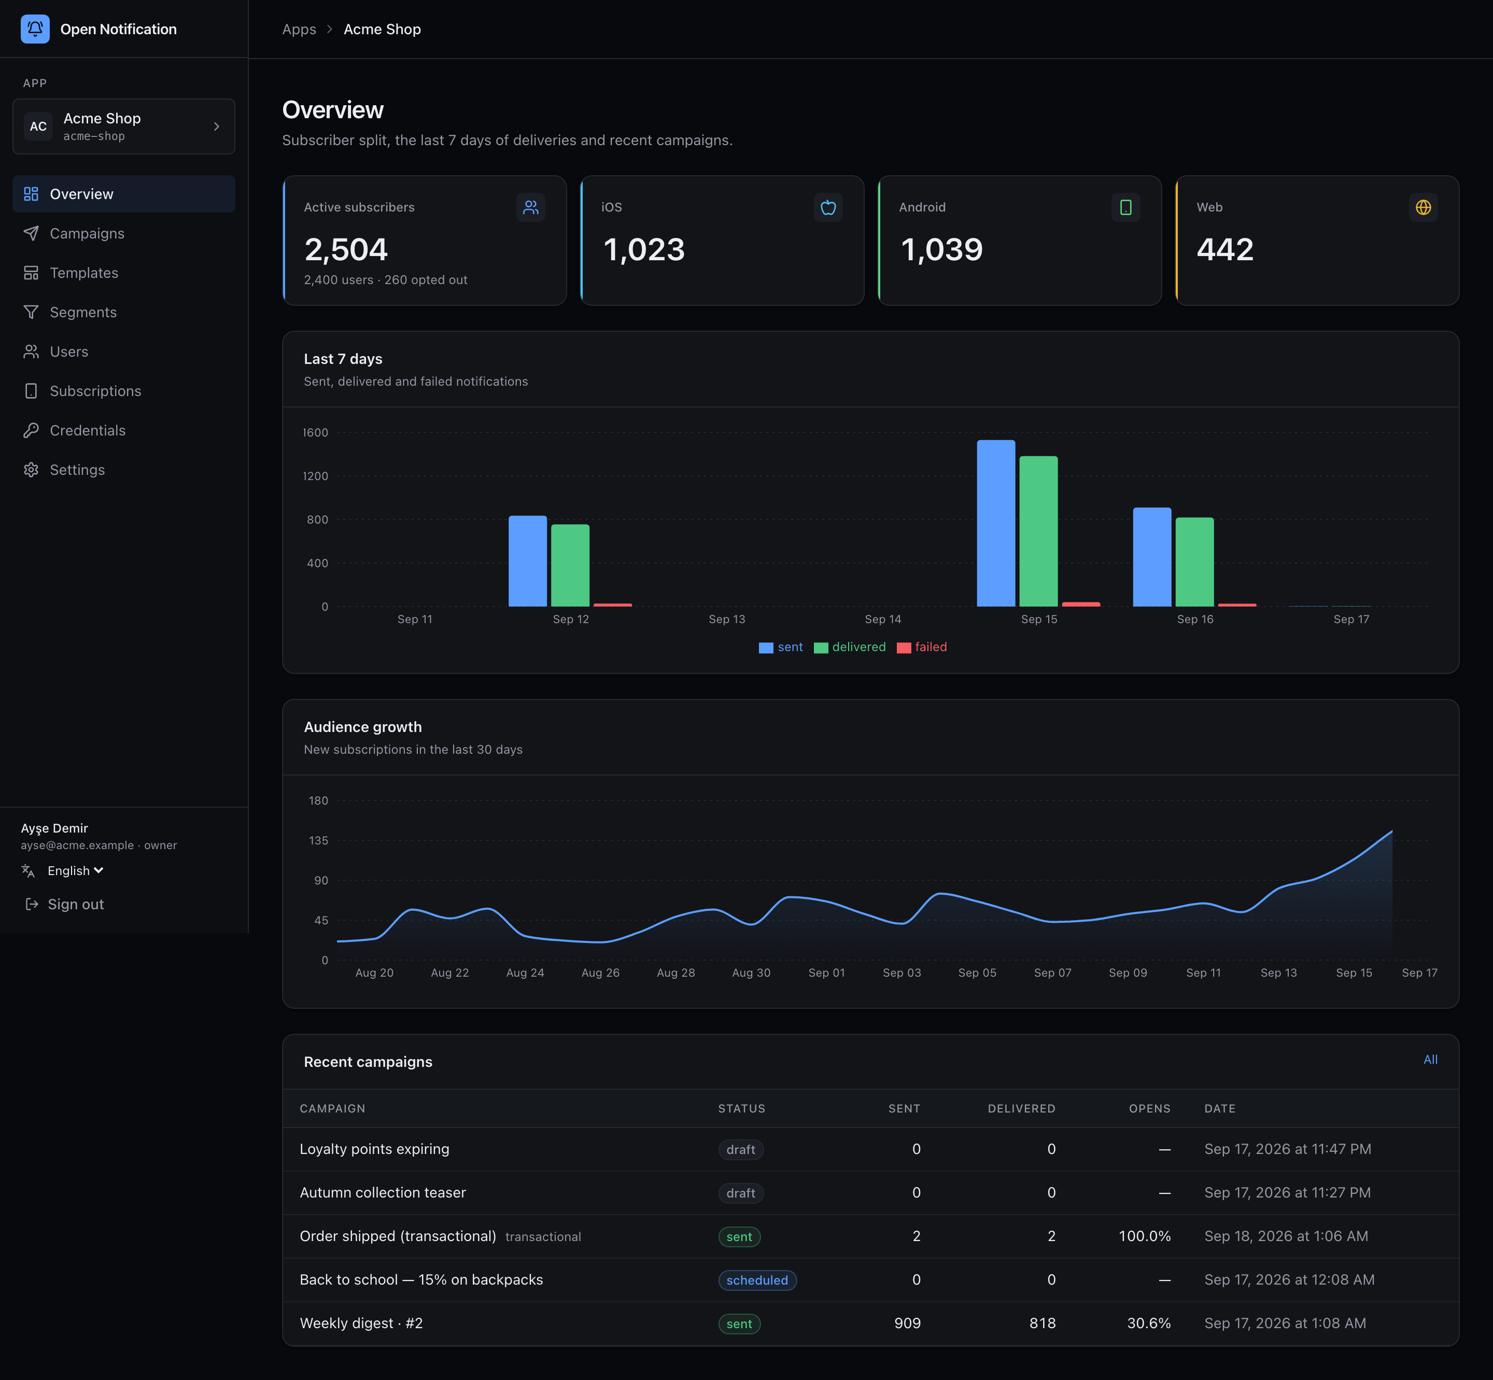This screenshot has height=1380, width=1493.
Task: Click the green delivered bar for Sep 12
Action: point(570,565)
